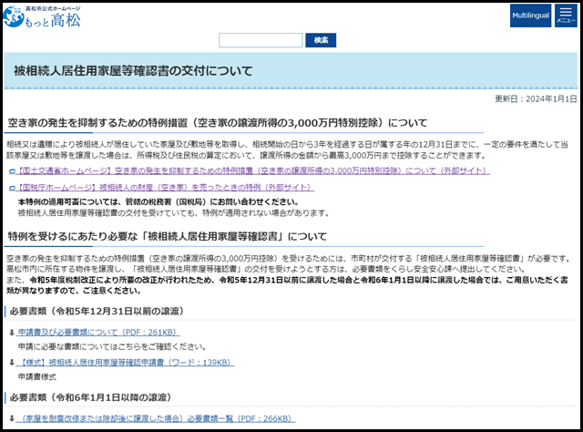Click subheading 必要書類（令和5年12月31日以前の譲渡）
Image resolution: width=583 pixels, height=432 pixels.
97,311
